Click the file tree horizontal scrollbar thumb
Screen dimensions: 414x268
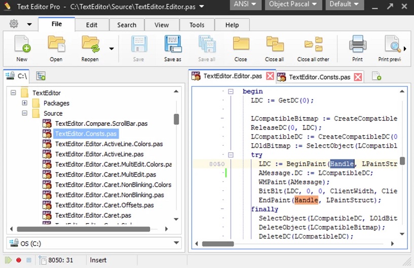(x=83, y=229)
